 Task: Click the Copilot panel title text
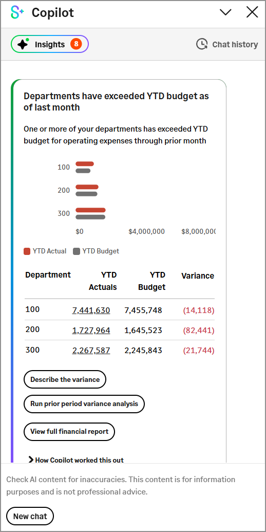pyautogui.click(x=52, y=13)
